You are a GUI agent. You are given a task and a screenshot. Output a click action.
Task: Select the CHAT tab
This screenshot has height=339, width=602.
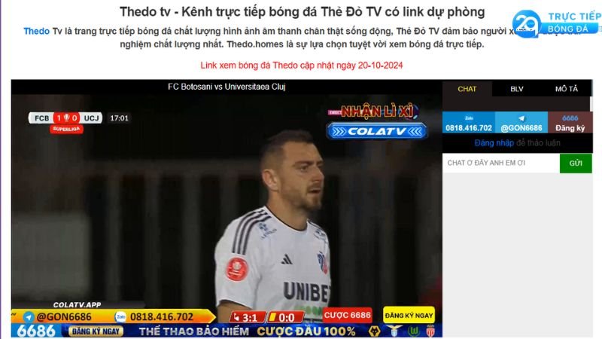[x=467, y=89]
